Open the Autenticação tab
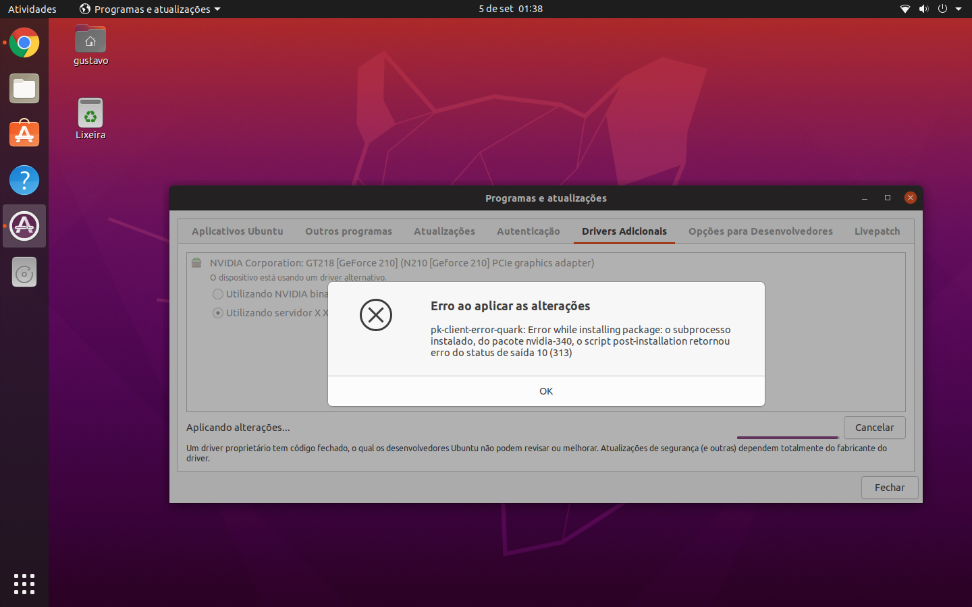The height and width of the screenshot is (607, 972). click(x=529, y=231)
